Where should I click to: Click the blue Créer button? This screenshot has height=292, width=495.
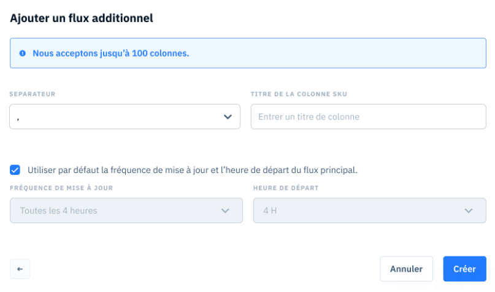coord(465,269)
